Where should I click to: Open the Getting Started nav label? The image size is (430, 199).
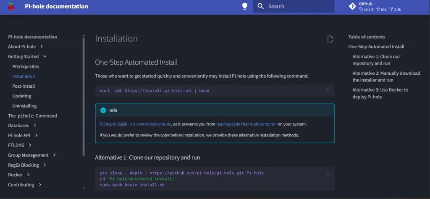(x=24, y=56)
